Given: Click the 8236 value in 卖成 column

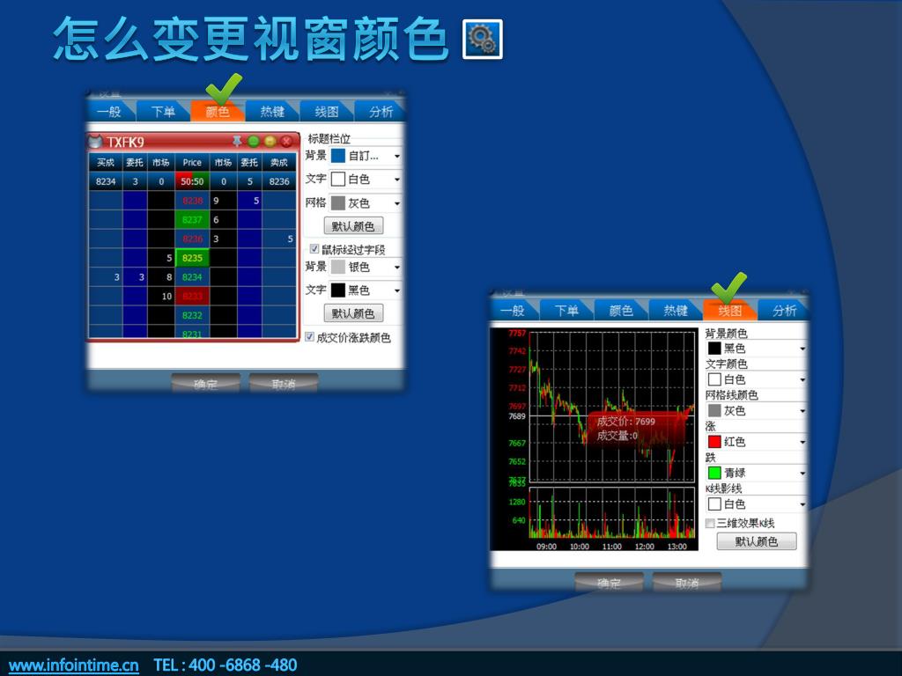Looking at the screenshot, I should click(279, 181).
